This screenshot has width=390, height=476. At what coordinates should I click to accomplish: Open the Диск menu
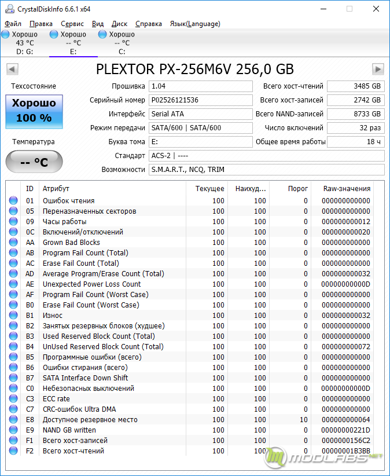[119, 24]
